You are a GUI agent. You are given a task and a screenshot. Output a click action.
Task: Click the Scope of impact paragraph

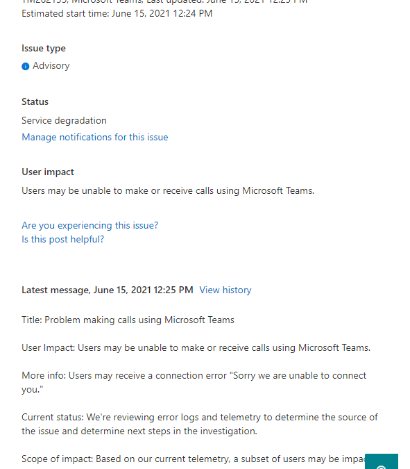click(x=193, y=459)
